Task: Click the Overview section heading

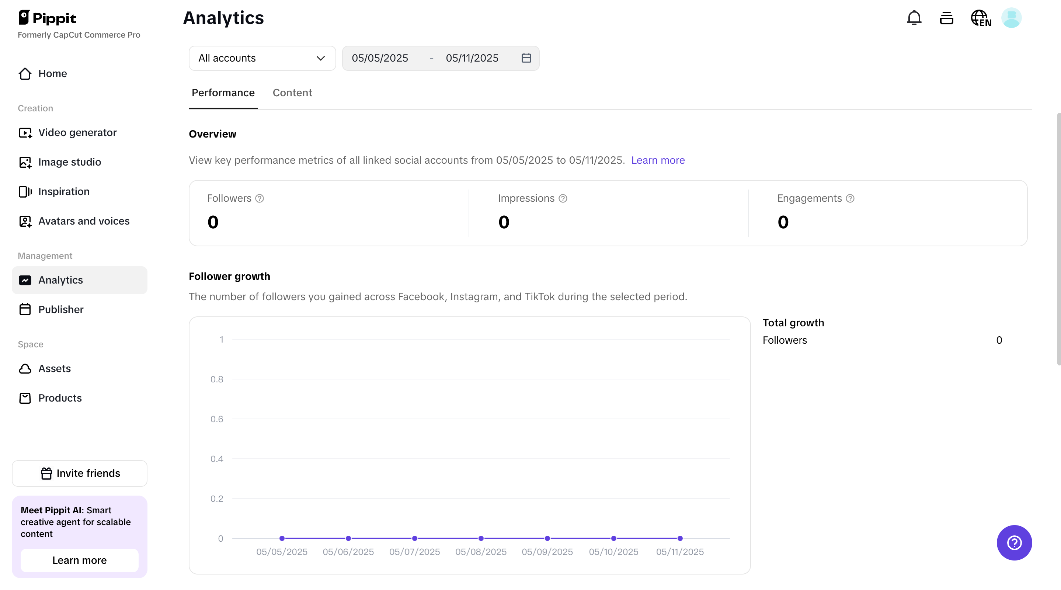Action: (x=212, y=134)
